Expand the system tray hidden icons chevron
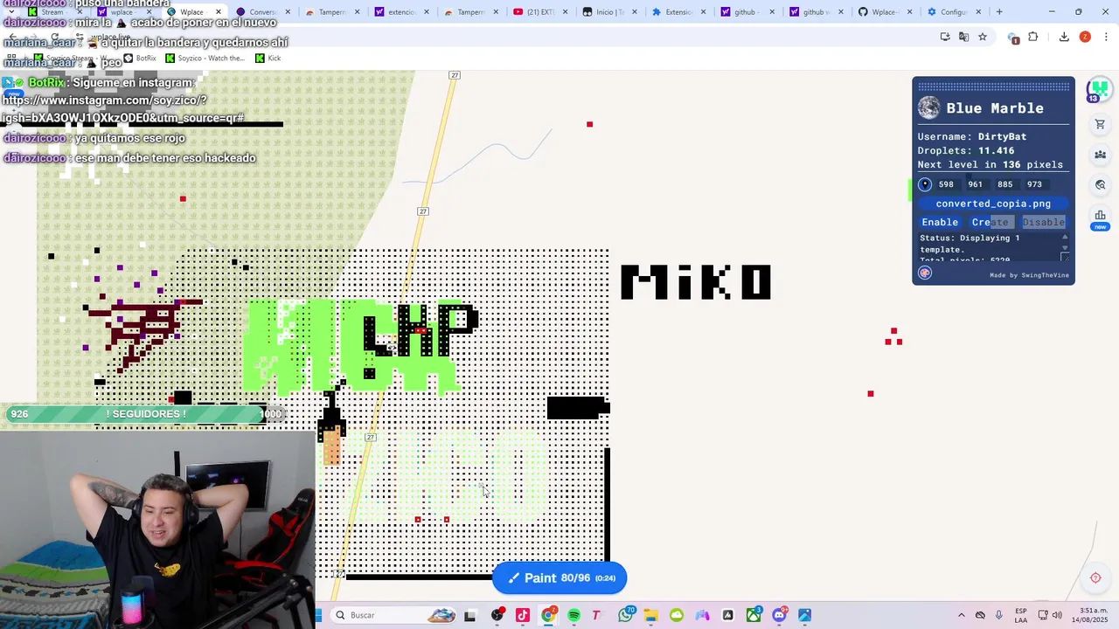This screenshot has height=629, width=1119. [x=962, y=615]
